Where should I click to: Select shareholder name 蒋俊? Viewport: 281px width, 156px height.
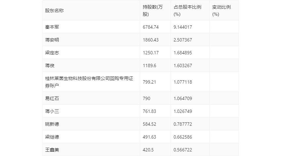pos(50,65)
